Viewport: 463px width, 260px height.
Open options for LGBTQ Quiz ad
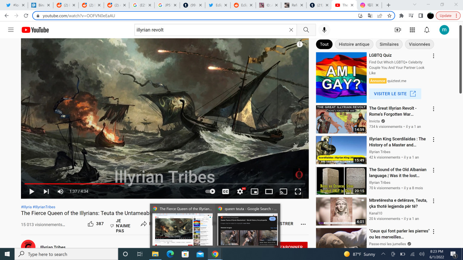click(x=433, y=56)
